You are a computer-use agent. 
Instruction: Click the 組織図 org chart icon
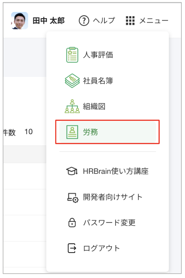pyautogui.click(x=72, y=106)
